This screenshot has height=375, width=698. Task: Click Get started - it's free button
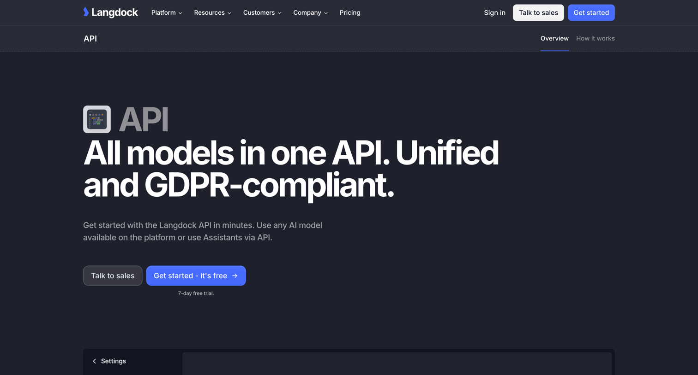[196, 275]
